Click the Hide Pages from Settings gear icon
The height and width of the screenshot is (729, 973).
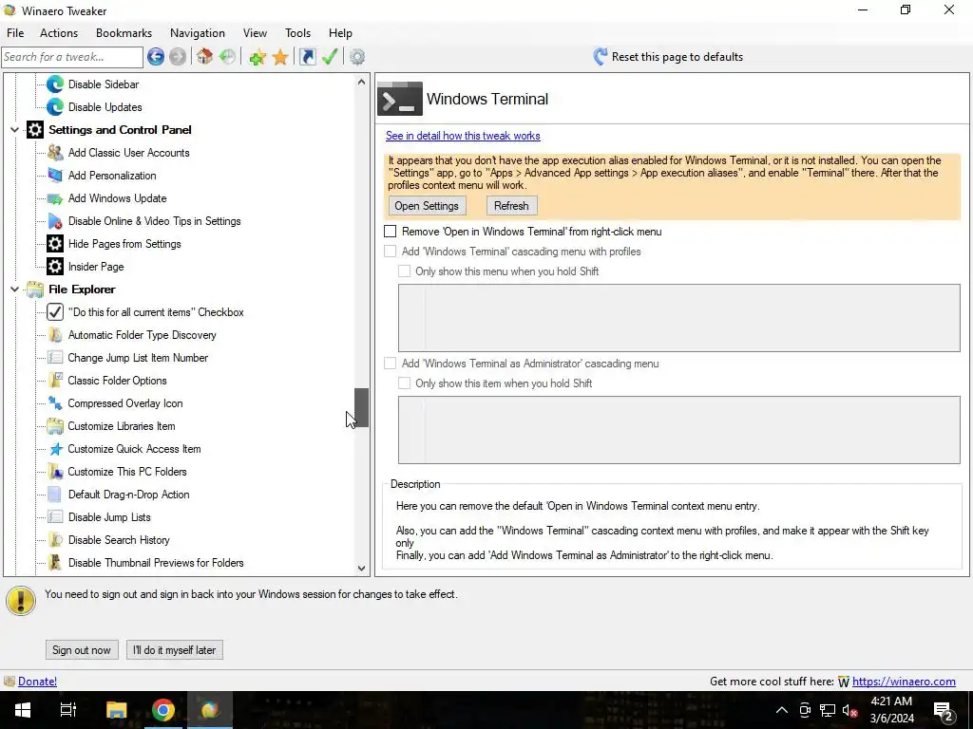click(x=55, y=244)
